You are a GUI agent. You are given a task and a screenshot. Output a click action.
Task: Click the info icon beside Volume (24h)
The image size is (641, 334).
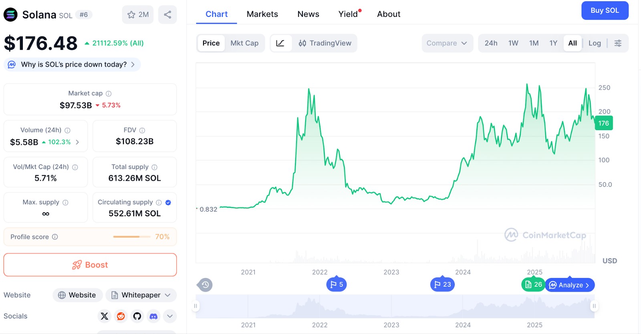click(68, 131)
